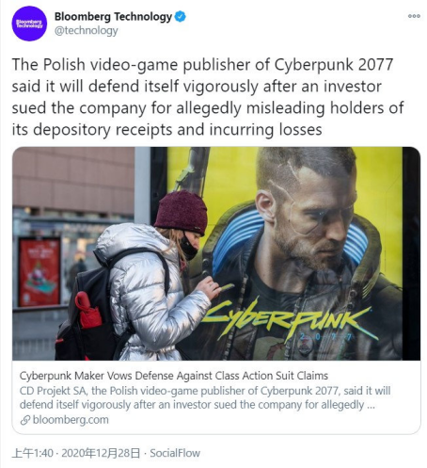Open the bloomberg.com domain link

pos(71,420)
